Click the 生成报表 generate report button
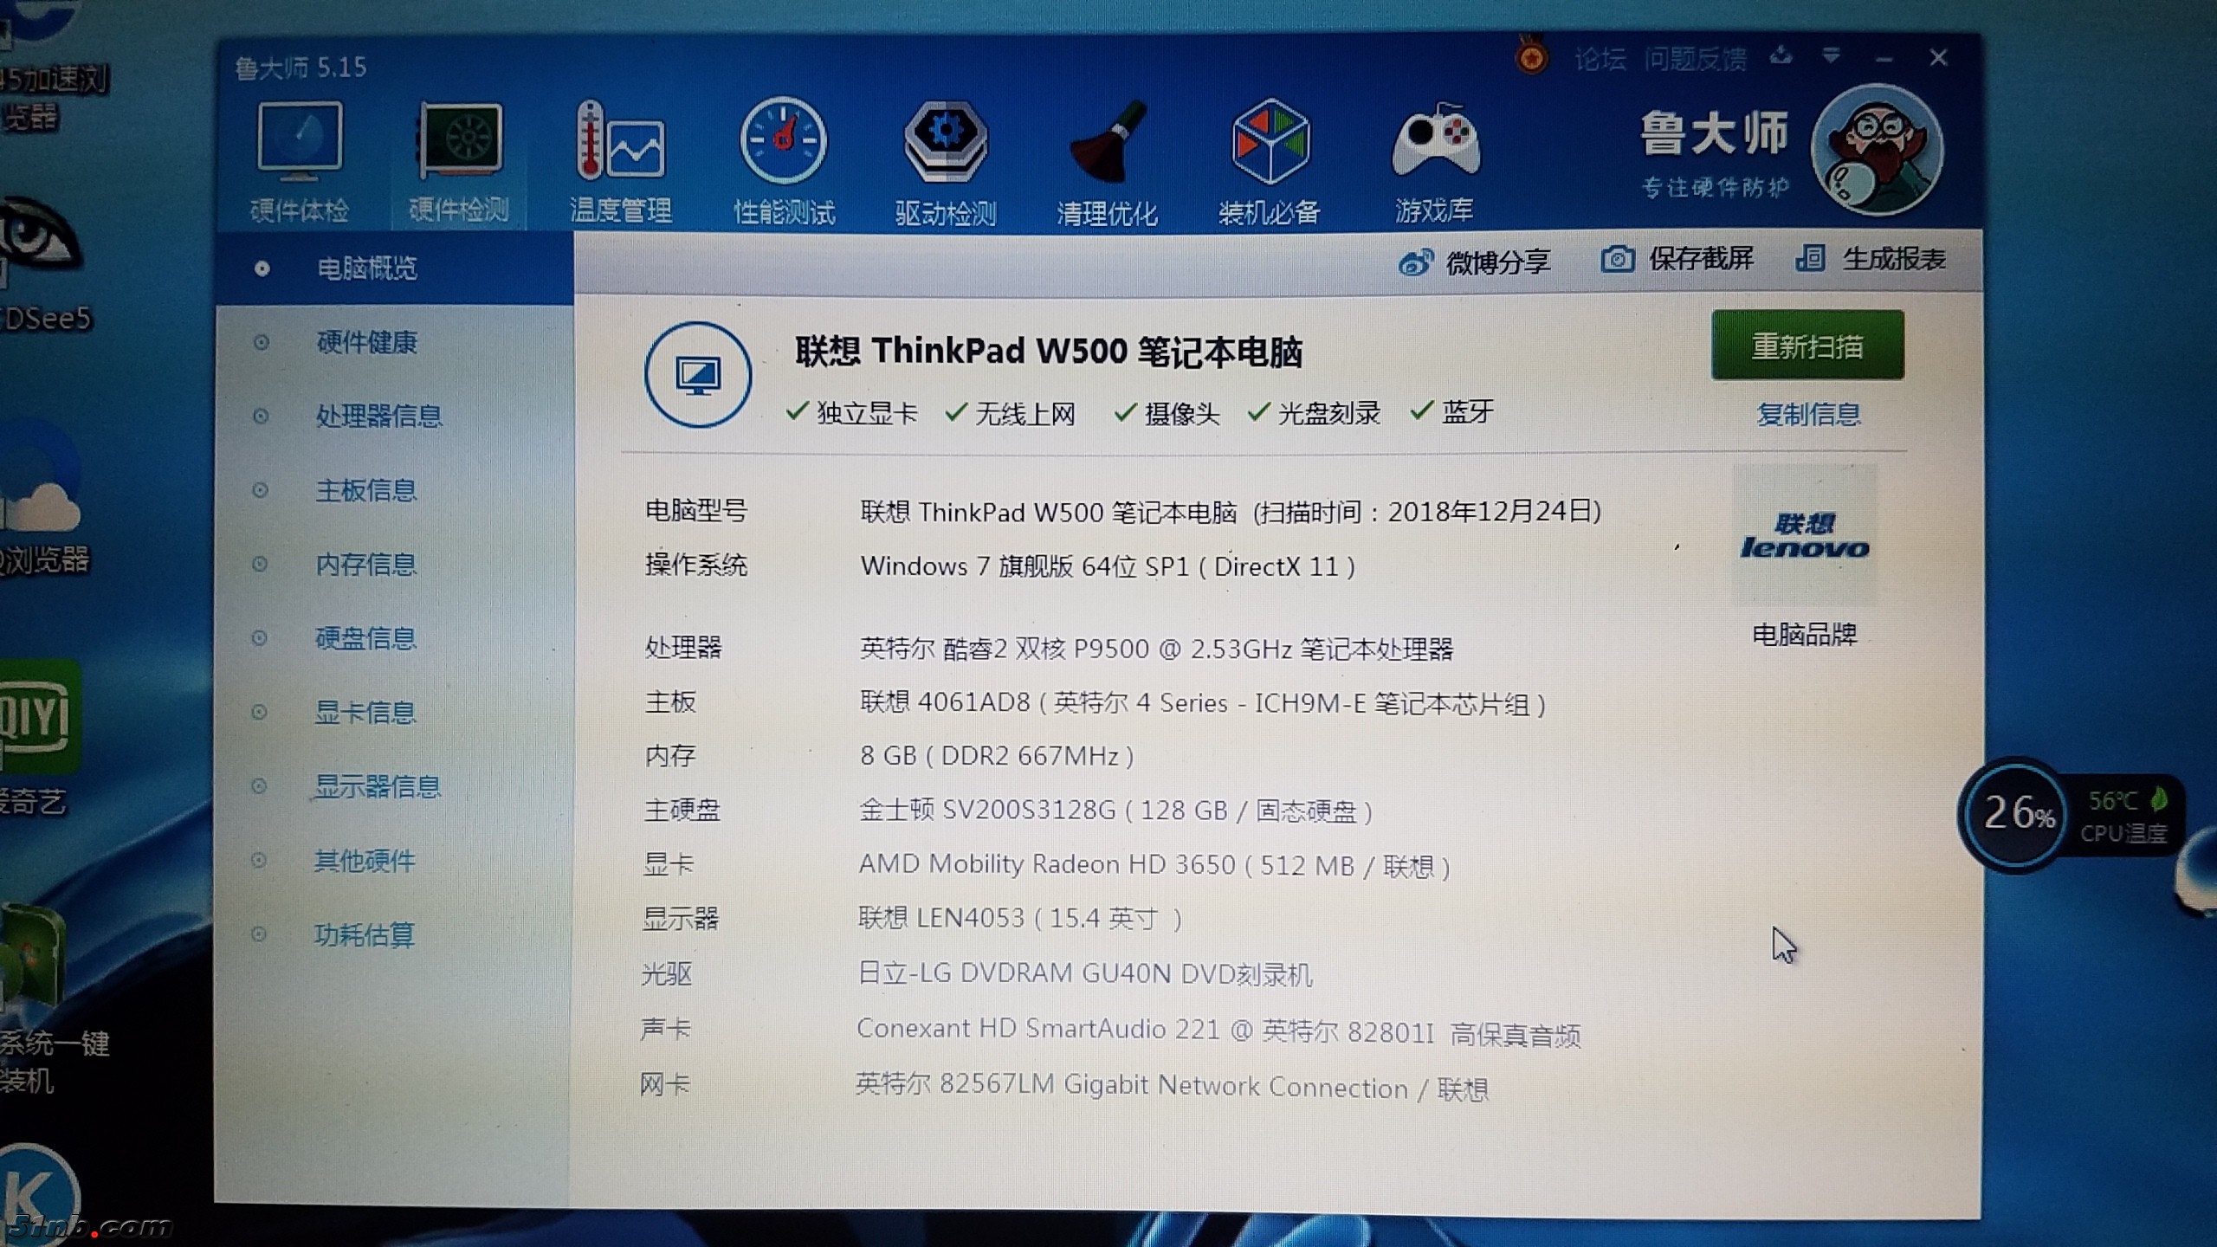The height and width of the screenshot is (1247, 2217). coord(1871,259)
